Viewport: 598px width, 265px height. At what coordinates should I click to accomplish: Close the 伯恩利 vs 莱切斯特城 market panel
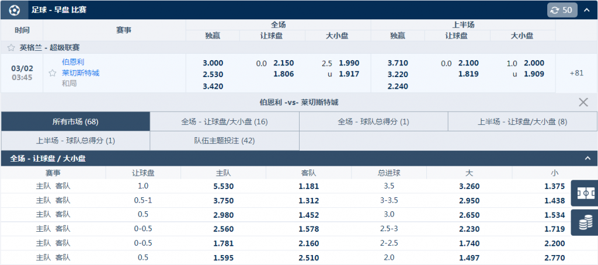point(583,102)
